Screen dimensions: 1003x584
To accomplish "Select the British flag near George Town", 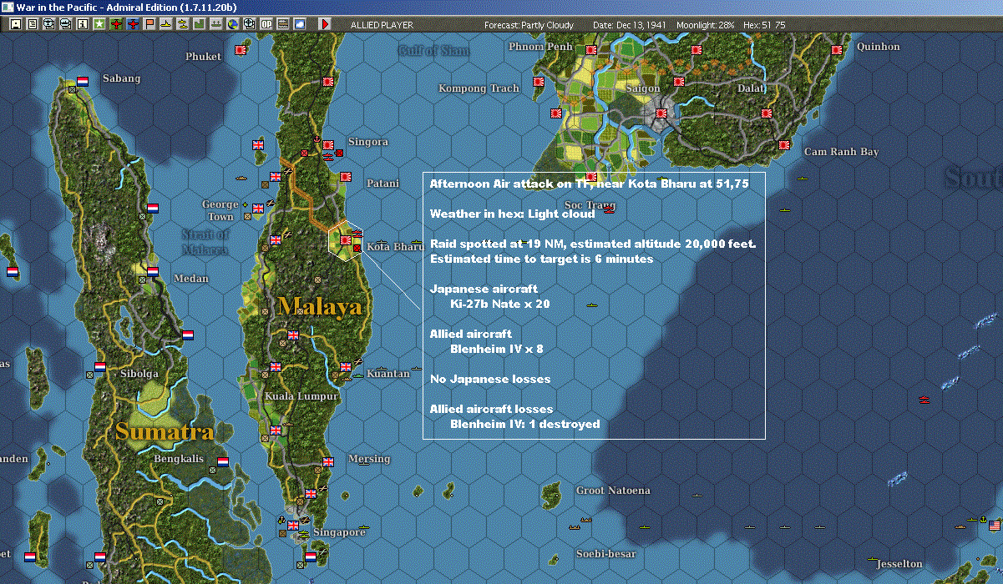I will (x=258, y=209).
